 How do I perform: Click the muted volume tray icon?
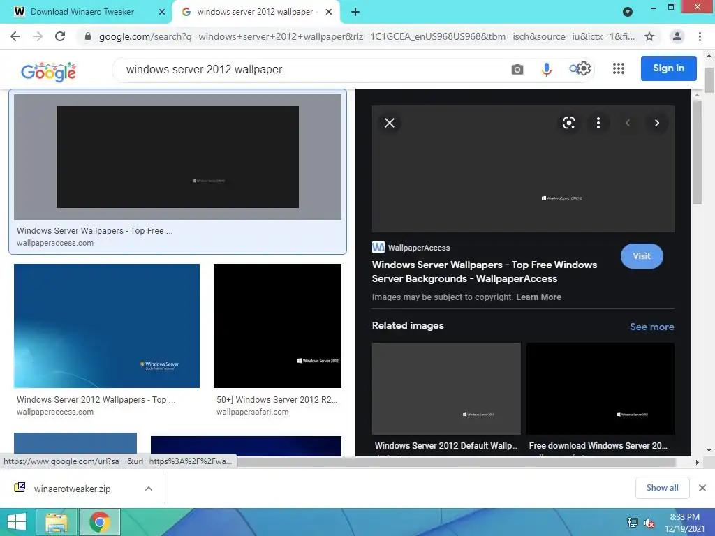pyautogui.click(x=649, y=523)
